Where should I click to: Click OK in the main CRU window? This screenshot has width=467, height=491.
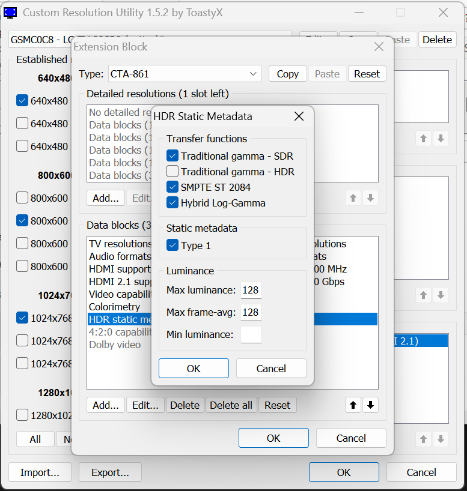click(x=344, y=472)
